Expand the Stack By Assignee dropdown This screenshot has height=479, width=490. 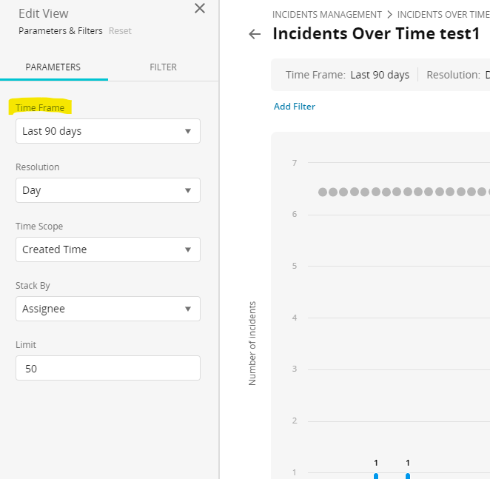[x=107, y=309]
